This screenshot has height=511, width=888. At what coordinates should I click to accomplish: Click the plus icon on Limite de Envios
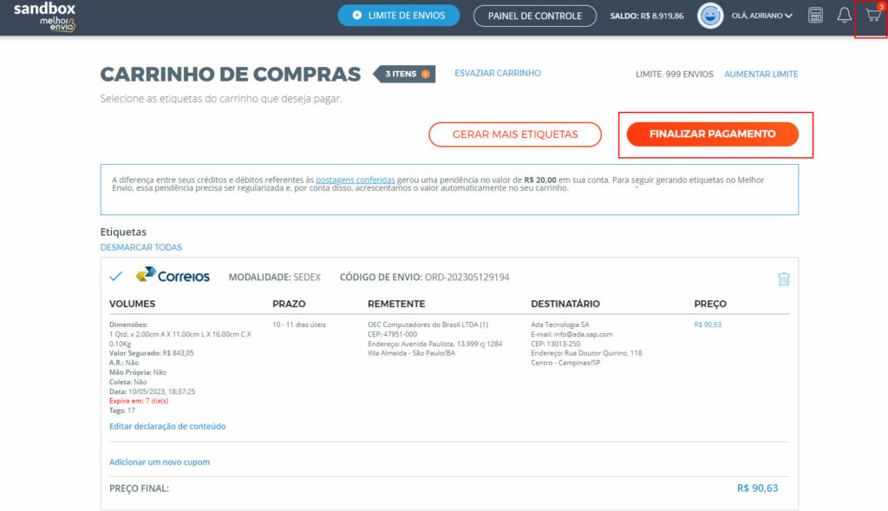pos(355,15)
